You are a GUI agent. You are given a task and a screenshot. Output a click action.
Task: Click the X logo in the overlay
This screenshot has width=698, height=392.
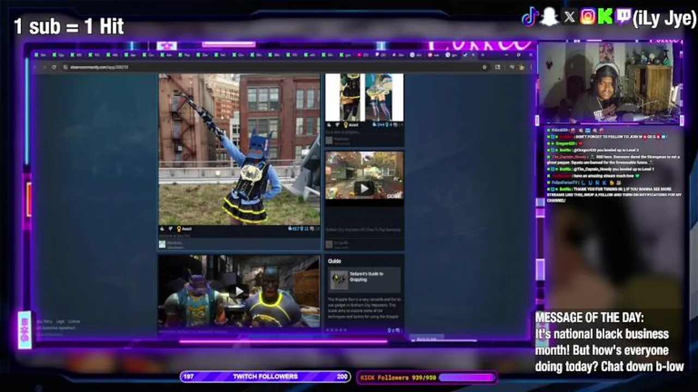(x=569, y=17)
